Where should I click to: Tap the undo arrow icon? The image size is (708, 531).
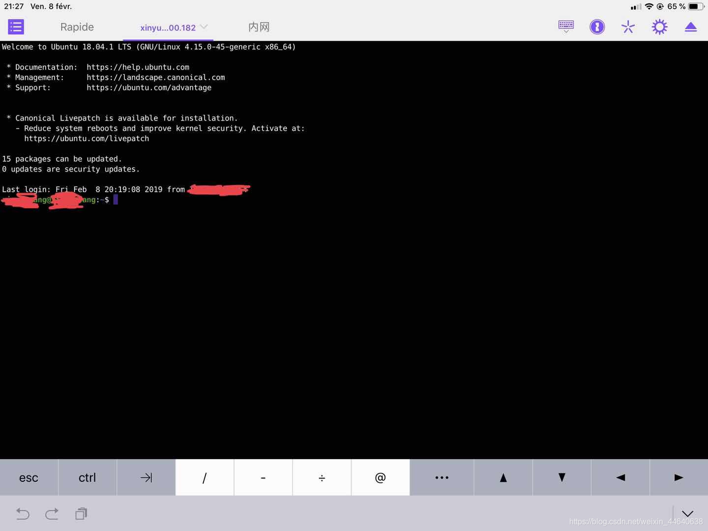tap(23, 513)
